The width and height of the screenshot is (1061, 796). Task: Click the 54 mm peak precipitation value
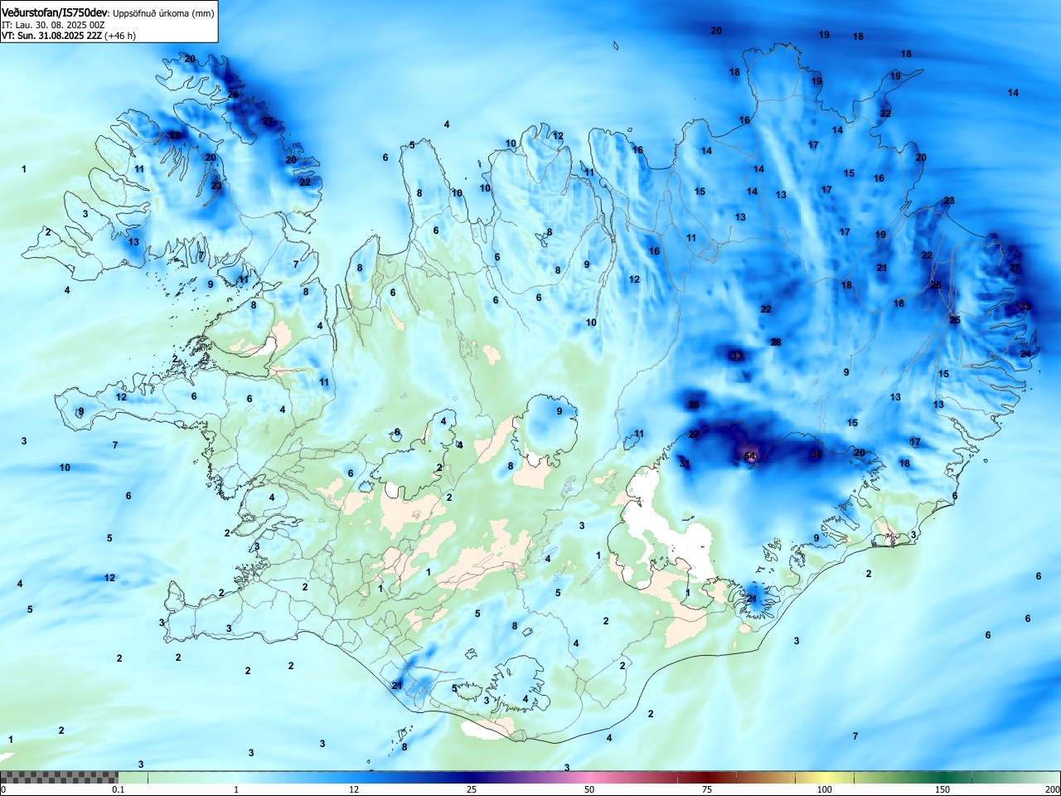750,456
